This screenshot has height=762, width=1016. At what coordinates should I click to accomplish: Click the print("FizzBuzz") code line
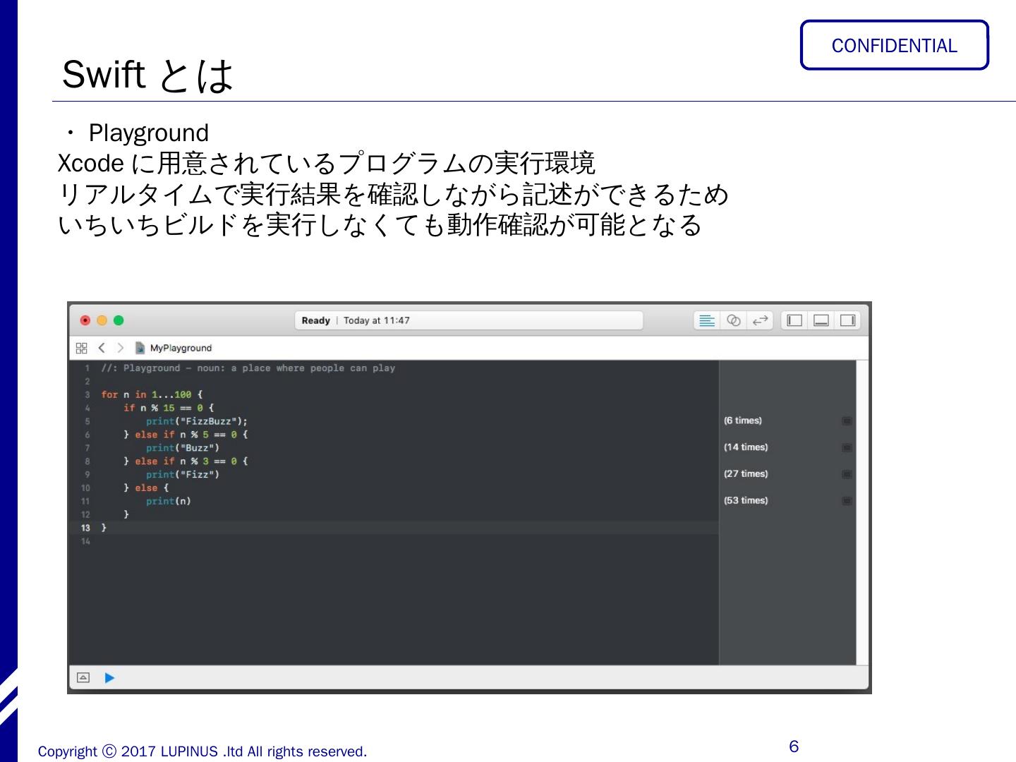(x=196, y=421)
